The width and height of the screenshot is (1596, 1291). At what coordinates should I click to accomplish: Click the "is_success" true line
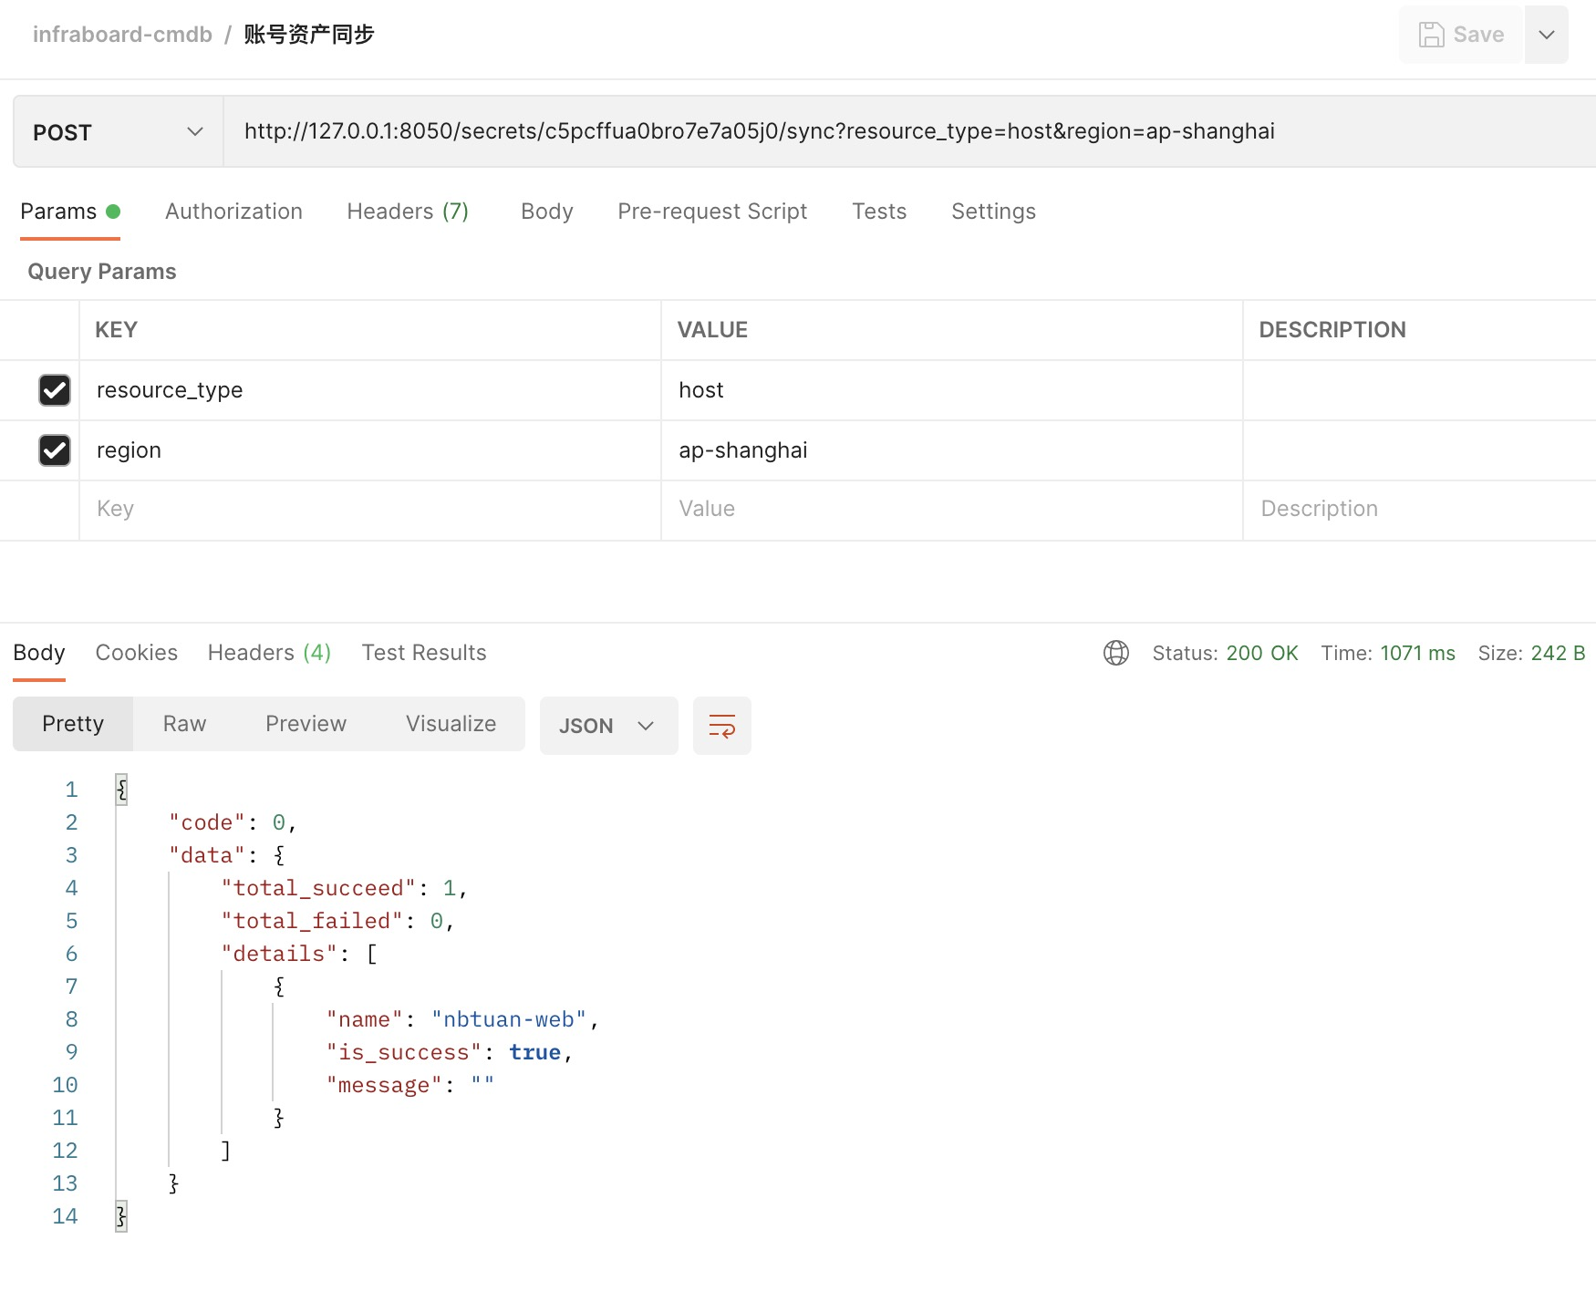pyautogui.click(x=450, y=1052)
